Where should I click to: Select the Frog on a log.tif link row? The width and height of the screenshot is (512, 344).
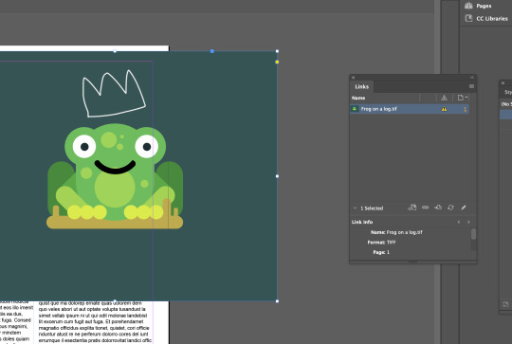pos(410,109)
